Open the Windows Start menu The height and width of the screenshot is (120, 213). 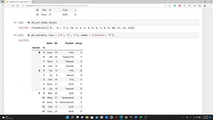[x=68, y=117]
